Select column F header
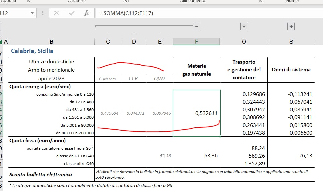This screenshot has height=191, width=323. pyautogui.click(x=196, y=42)
